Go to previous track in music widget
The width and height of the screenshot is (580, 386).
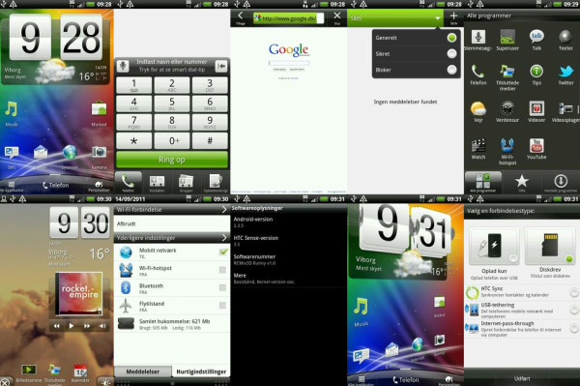click(56, 326)
